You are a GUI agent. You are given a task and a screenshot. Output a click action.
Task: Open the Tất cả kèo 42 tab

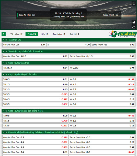[x=16, y=34]
